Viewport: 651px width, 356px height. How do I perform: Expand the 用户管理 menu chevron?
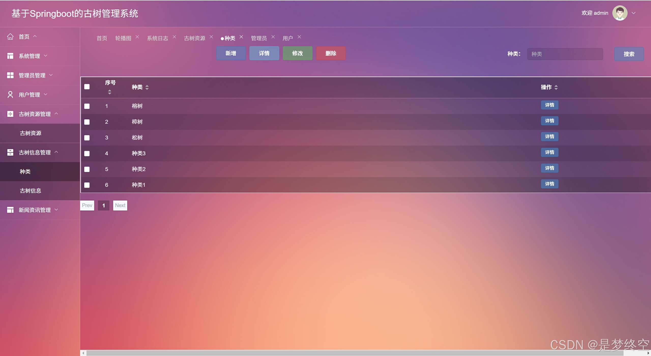pos(46,94)
